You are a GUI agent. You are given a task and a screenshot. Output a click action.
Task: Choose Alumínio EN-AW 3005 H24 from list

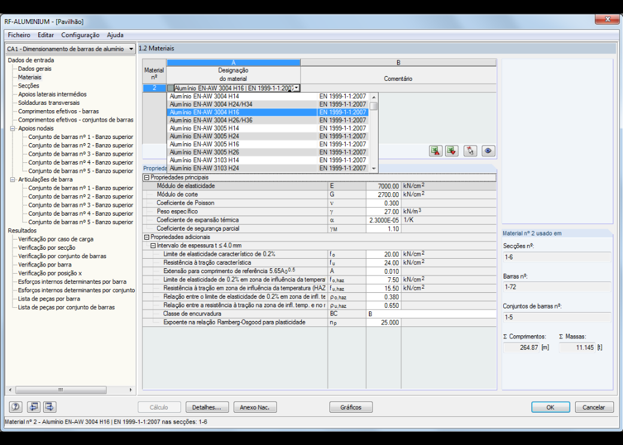268,136
